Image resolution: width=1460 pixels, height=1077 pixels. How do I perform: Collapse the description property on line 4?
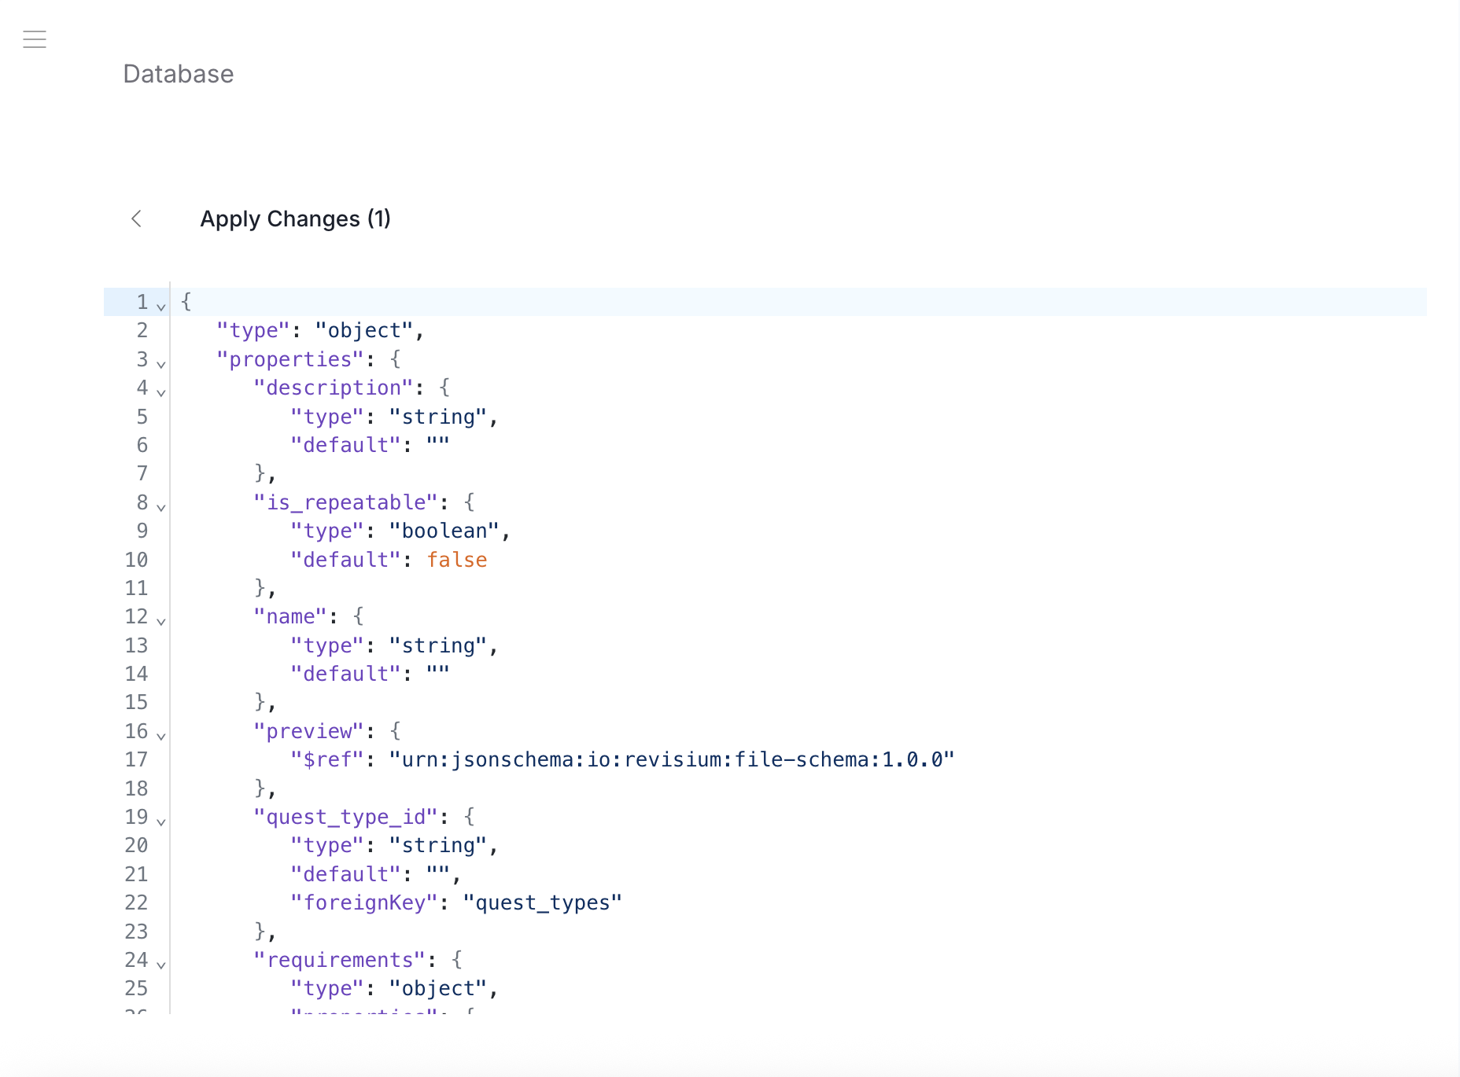pyautogui.click(x=160, y=392)
